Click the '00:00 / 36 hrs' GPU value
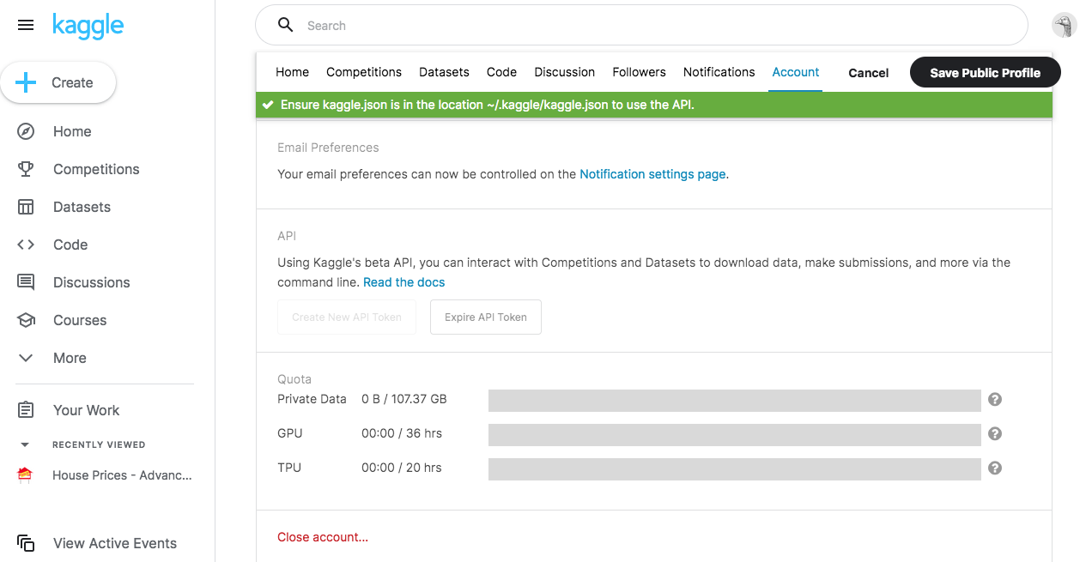 (x=402, y=433)
